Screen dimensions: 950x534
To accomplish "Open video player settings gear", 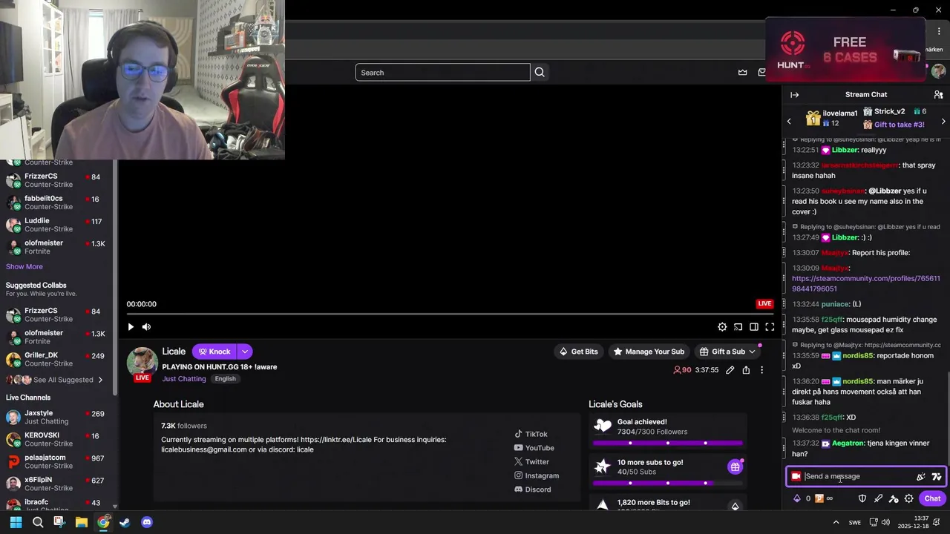I will (x=722, y=327).
